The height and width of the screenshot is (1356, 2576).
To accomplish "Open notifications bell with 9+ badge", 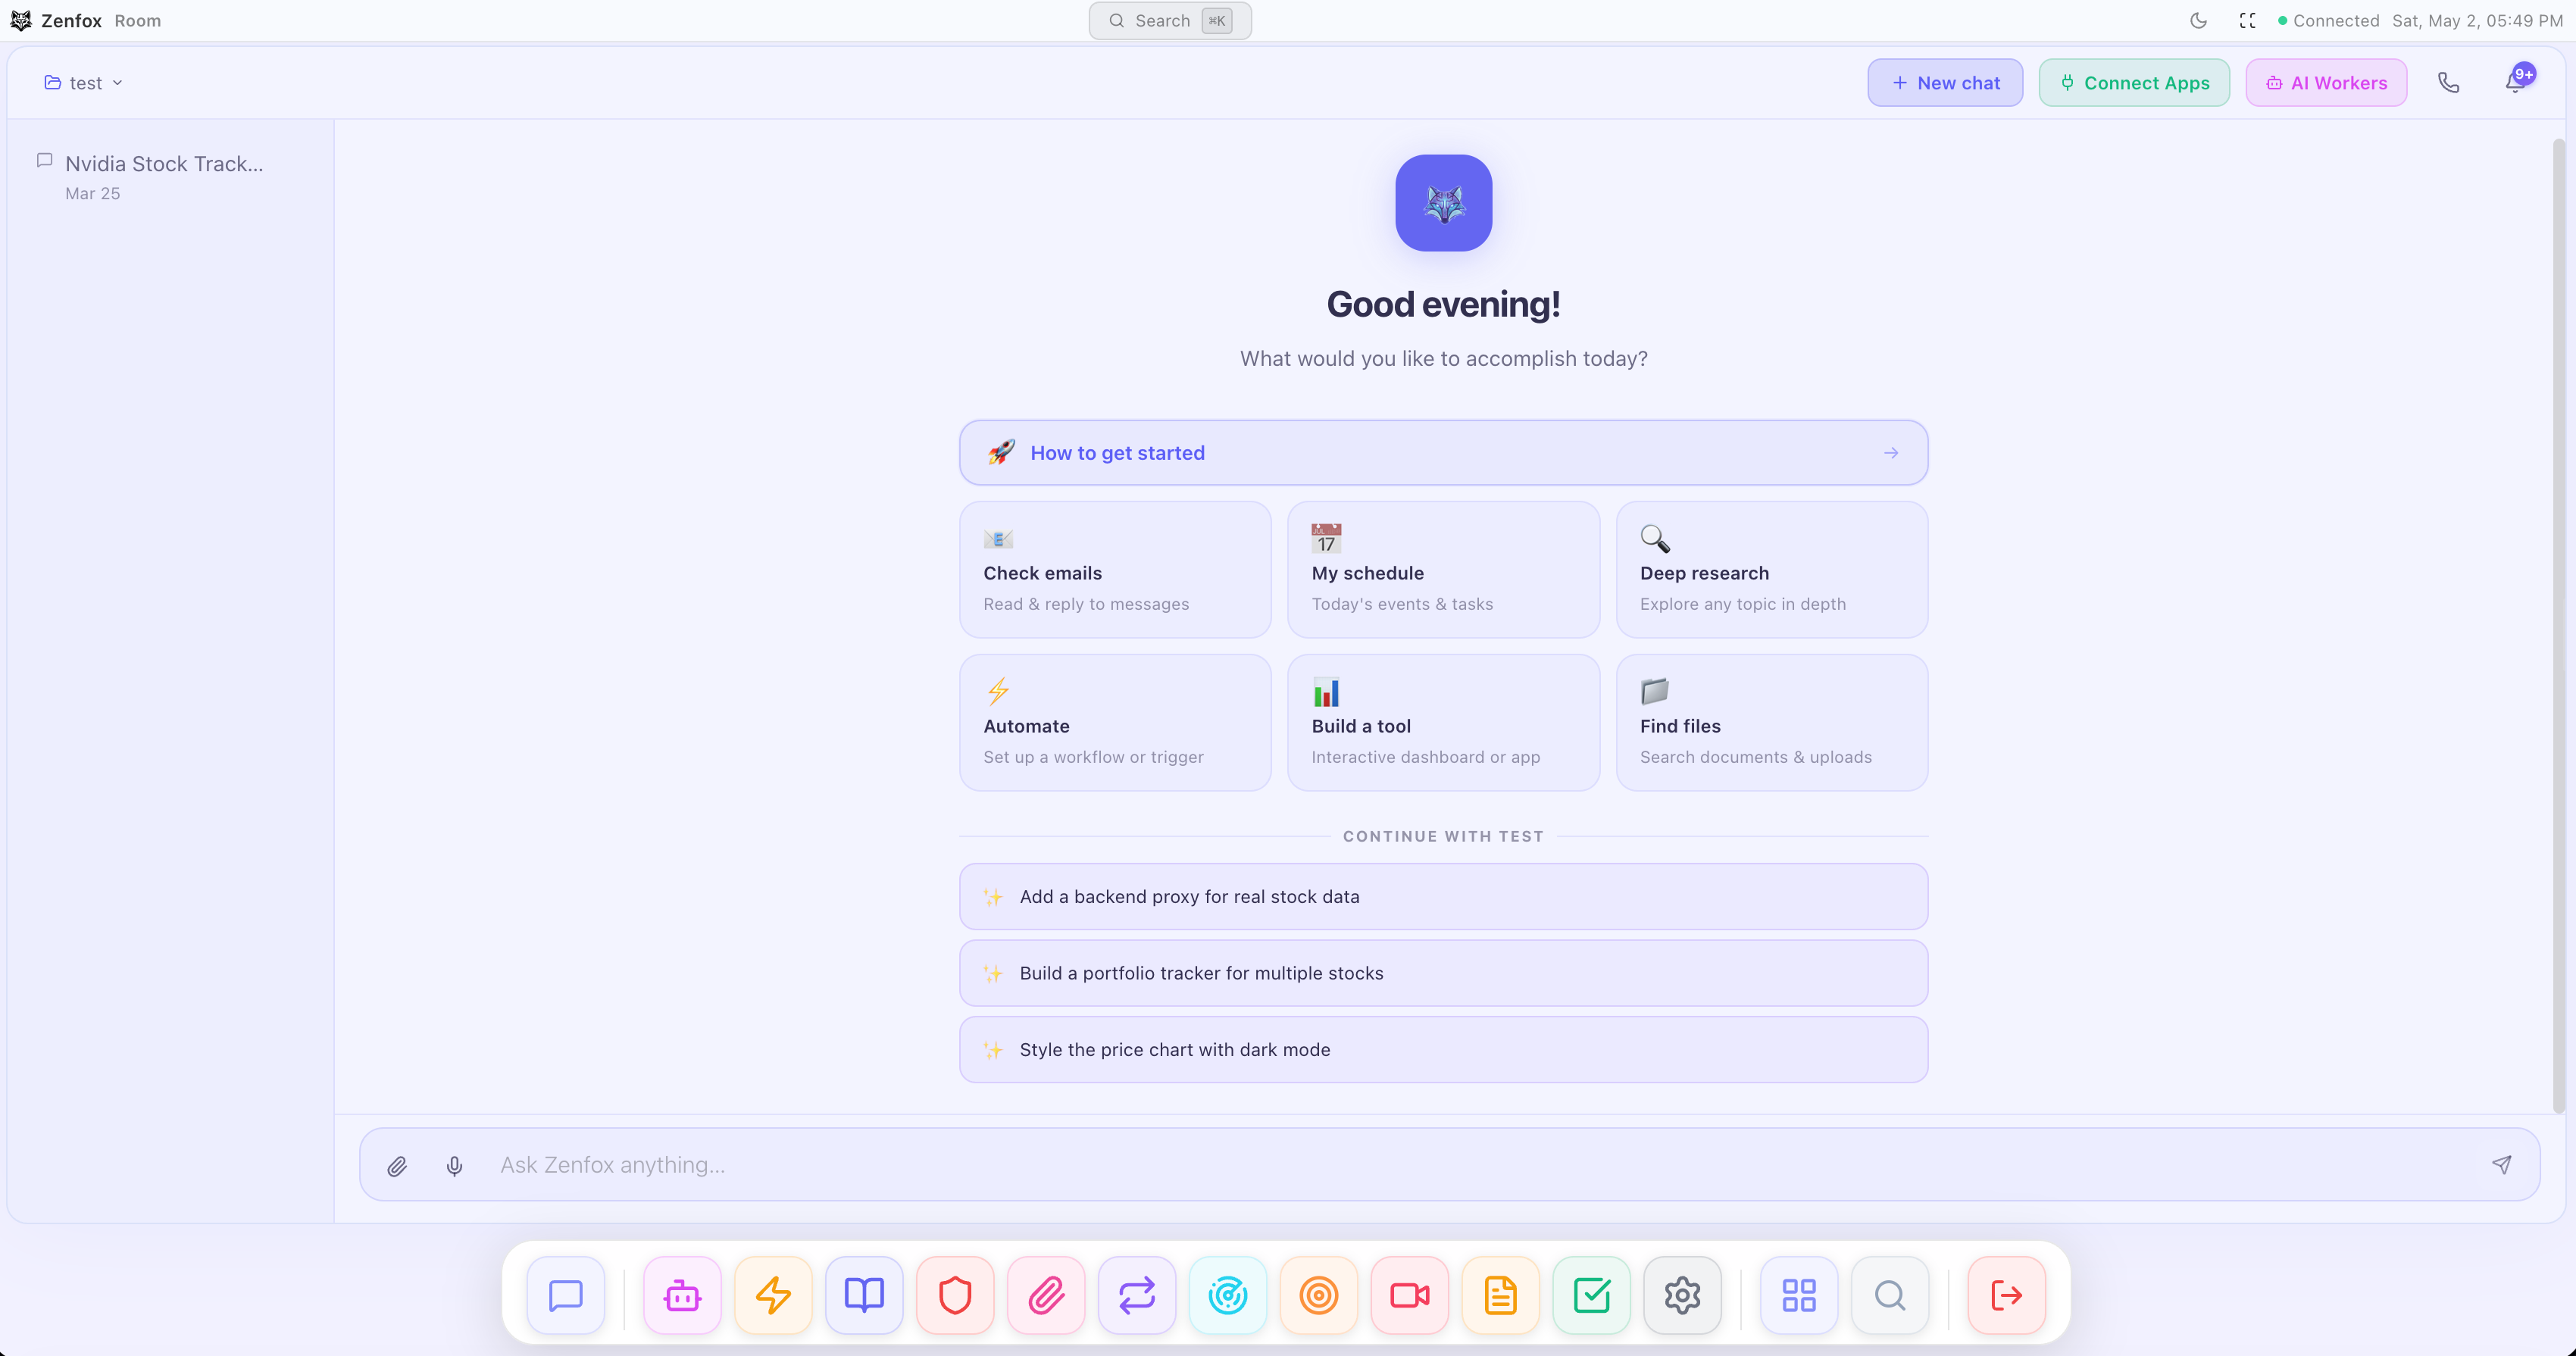I will pyautogui.click(x=2517, y=81).
